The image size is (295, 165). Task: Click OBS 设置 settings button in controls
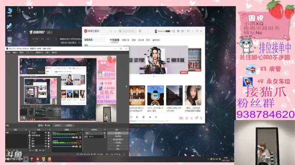pyautogui.click(x=118, y=146)
